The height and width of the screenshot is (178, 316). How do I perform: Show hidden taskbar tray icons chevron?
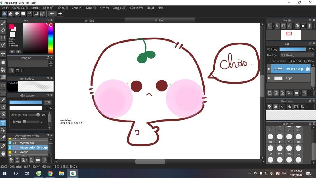click(x=250, y=173)
